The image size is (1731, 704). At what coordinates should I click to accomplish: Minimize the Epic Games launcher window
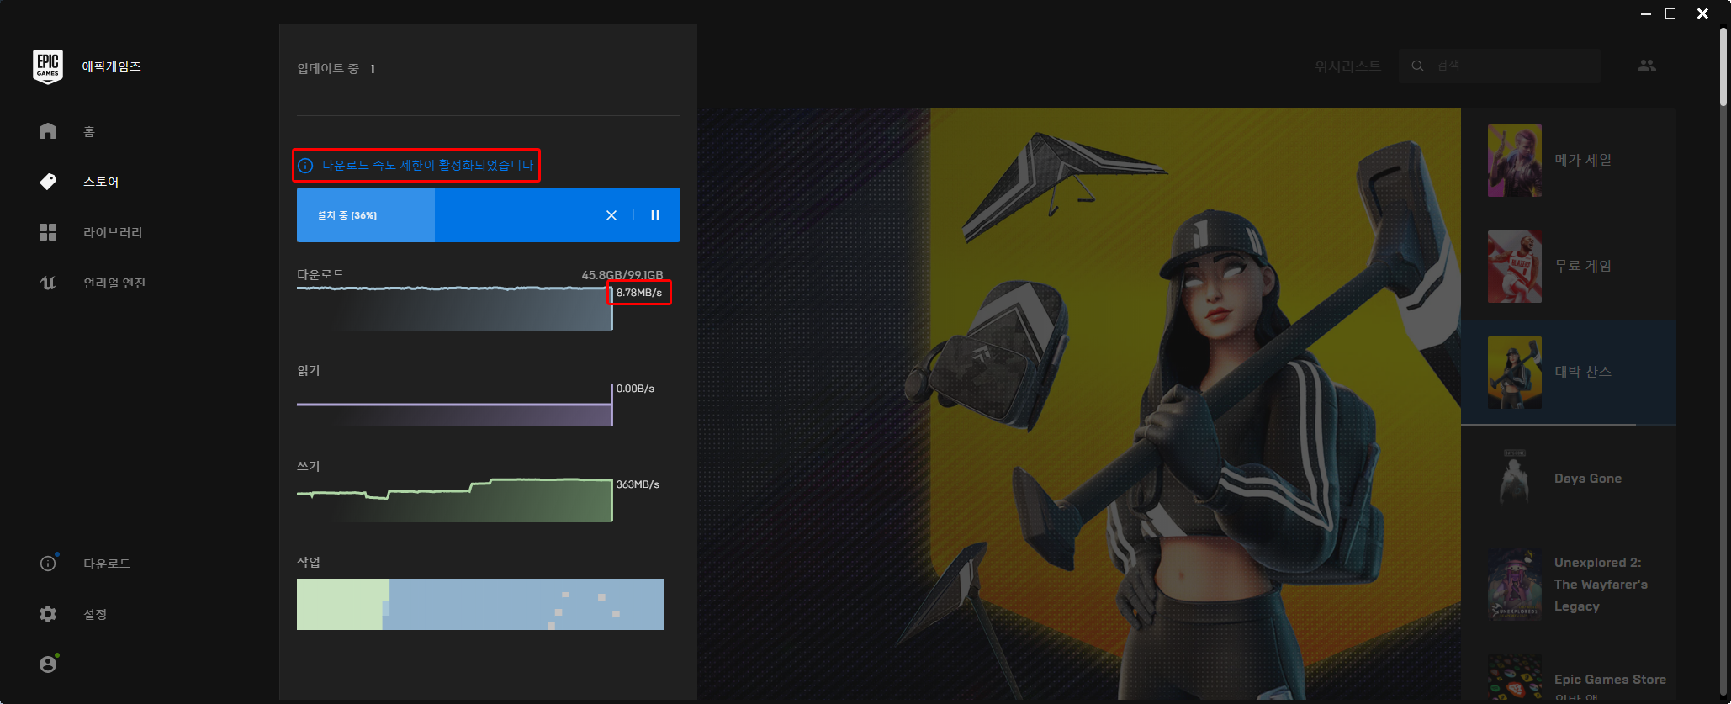click(1646, 13)
